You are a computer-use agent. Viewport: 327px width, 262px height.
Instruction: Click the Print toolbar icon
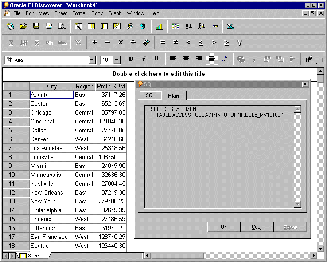(x=49, y=26)
